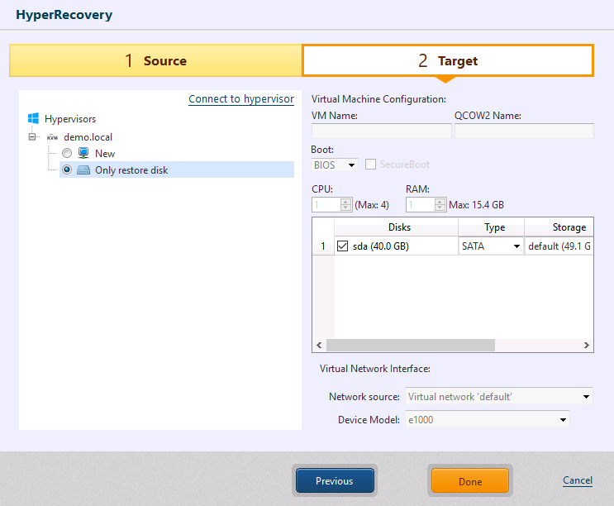614x506 pixels.
Task: Click the Previous button
Action: (335, 480)
